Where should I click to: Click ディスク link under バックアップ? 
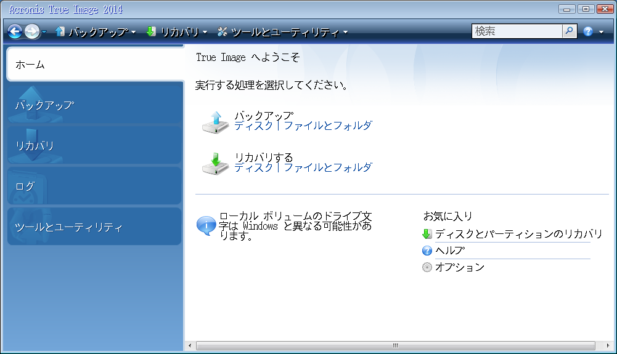[253, 126]
